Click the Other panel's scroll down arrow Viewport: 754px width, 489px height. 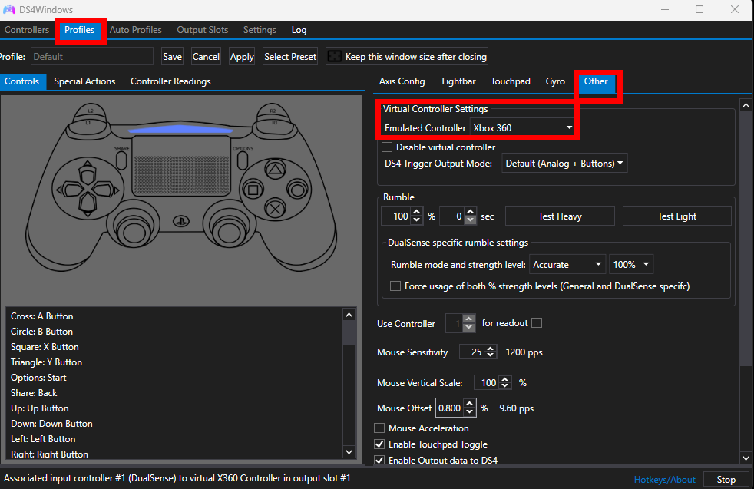[746, 458]
